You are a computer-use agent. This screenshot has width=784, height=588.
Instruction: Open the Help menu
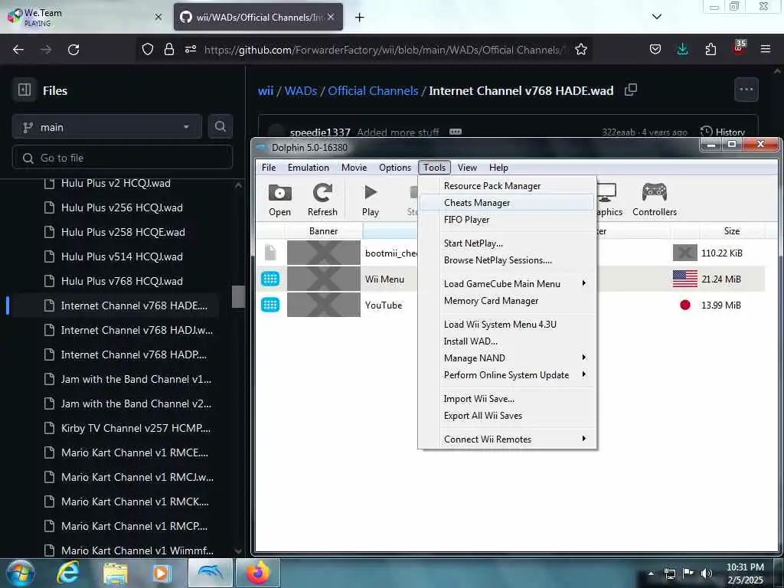point(498,168)
